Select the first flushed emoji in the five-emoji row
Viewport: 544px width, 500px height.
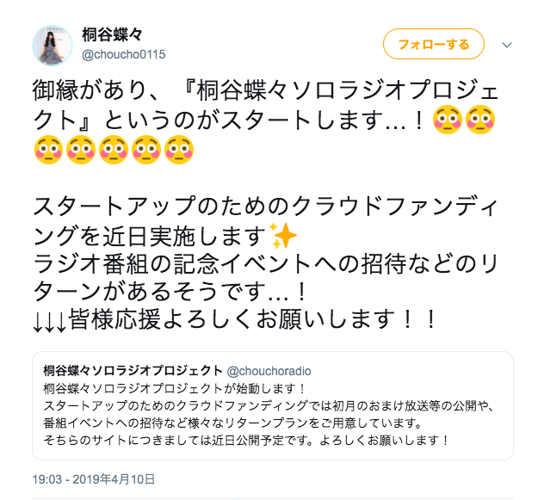click(48, 150)
